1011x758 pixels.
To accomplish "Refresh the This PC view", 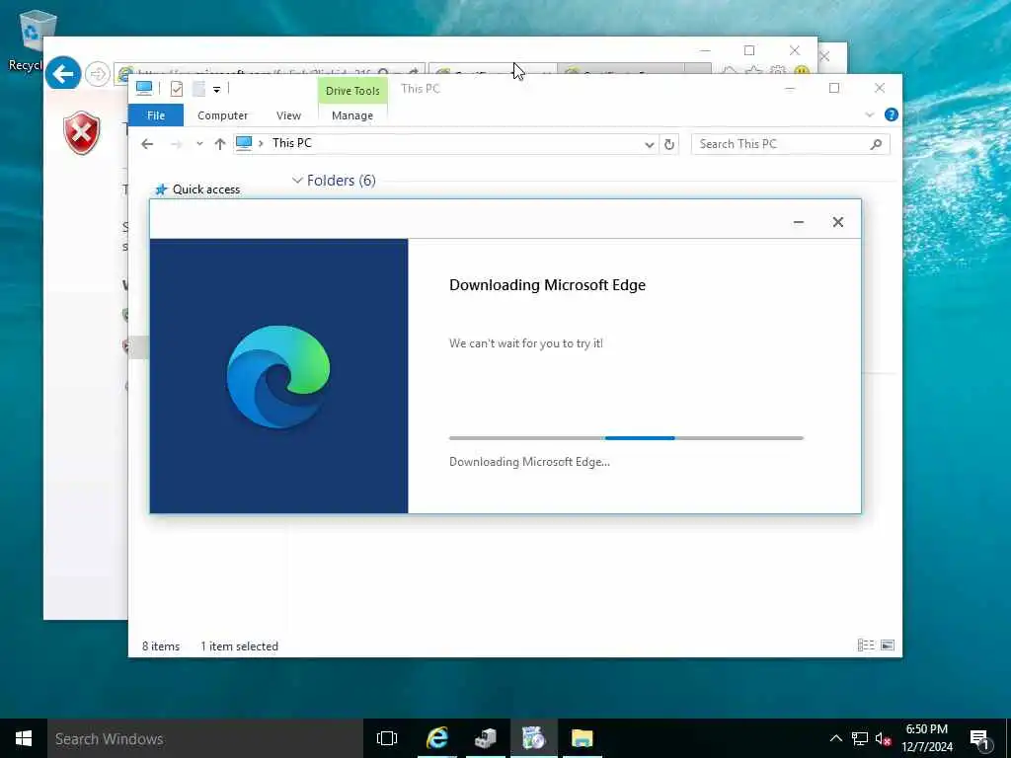I will tap(669, 144).
